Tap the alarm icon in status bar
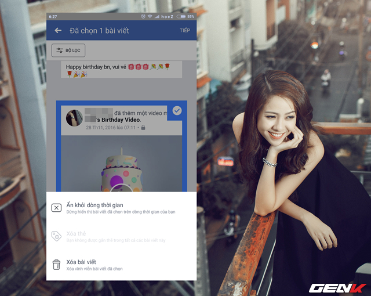The image size is (371, 296). point(143,16)
